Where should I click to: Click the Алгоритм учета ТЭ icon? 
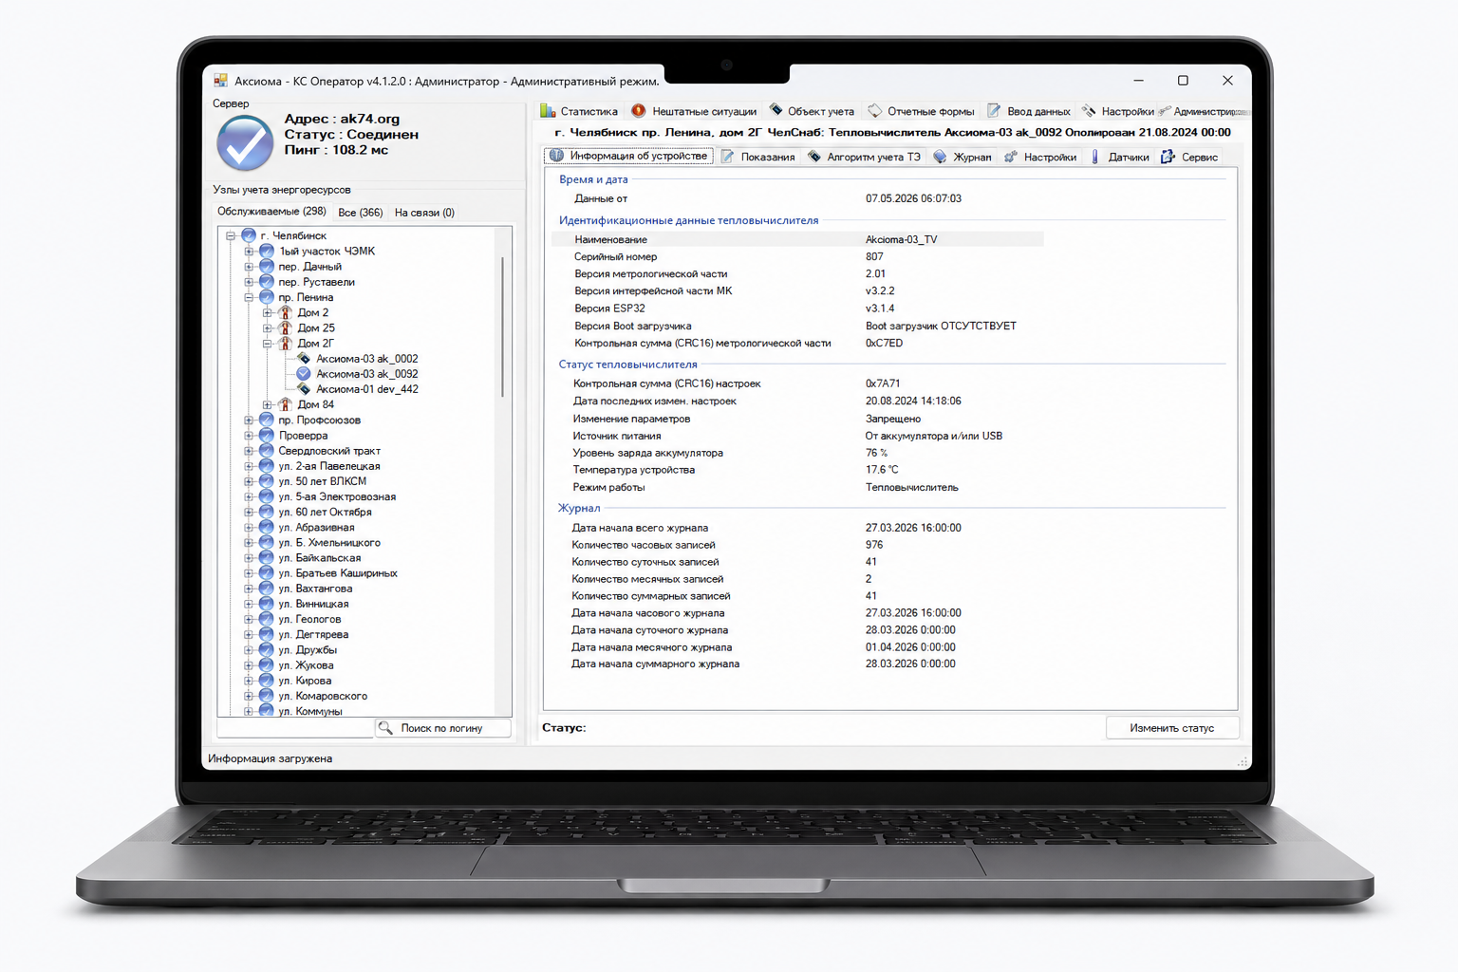click(814, 157)
